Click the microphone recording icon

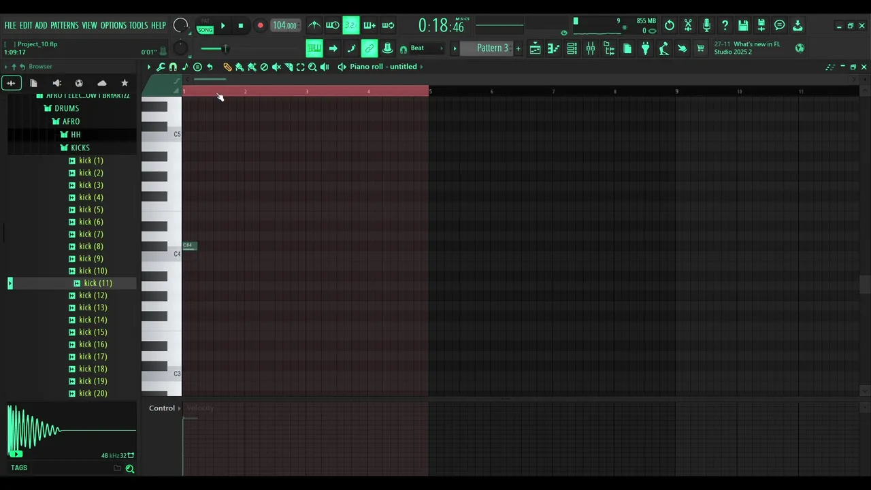point(706,25)
